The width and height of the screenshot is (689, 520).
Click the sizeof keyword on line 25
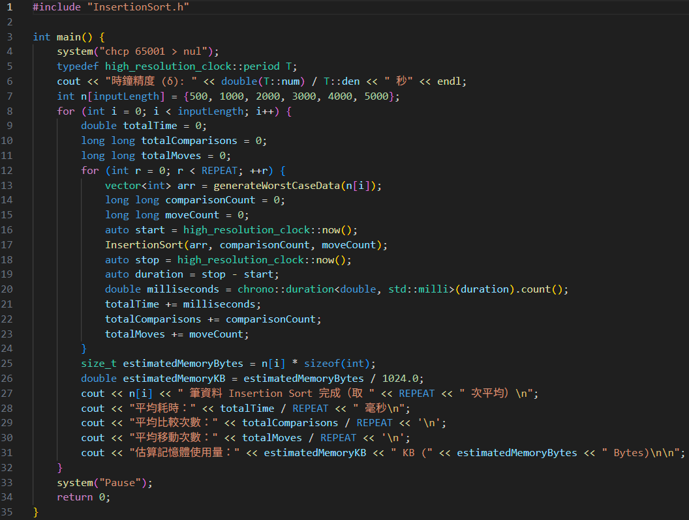tap(322, 364)
